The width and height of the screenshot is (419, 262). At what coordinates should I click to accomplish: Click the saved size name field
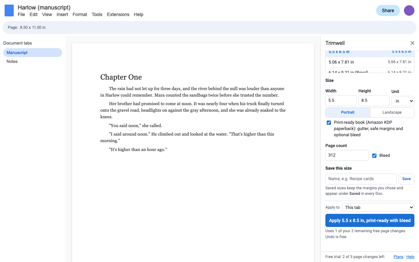[361, 179]
